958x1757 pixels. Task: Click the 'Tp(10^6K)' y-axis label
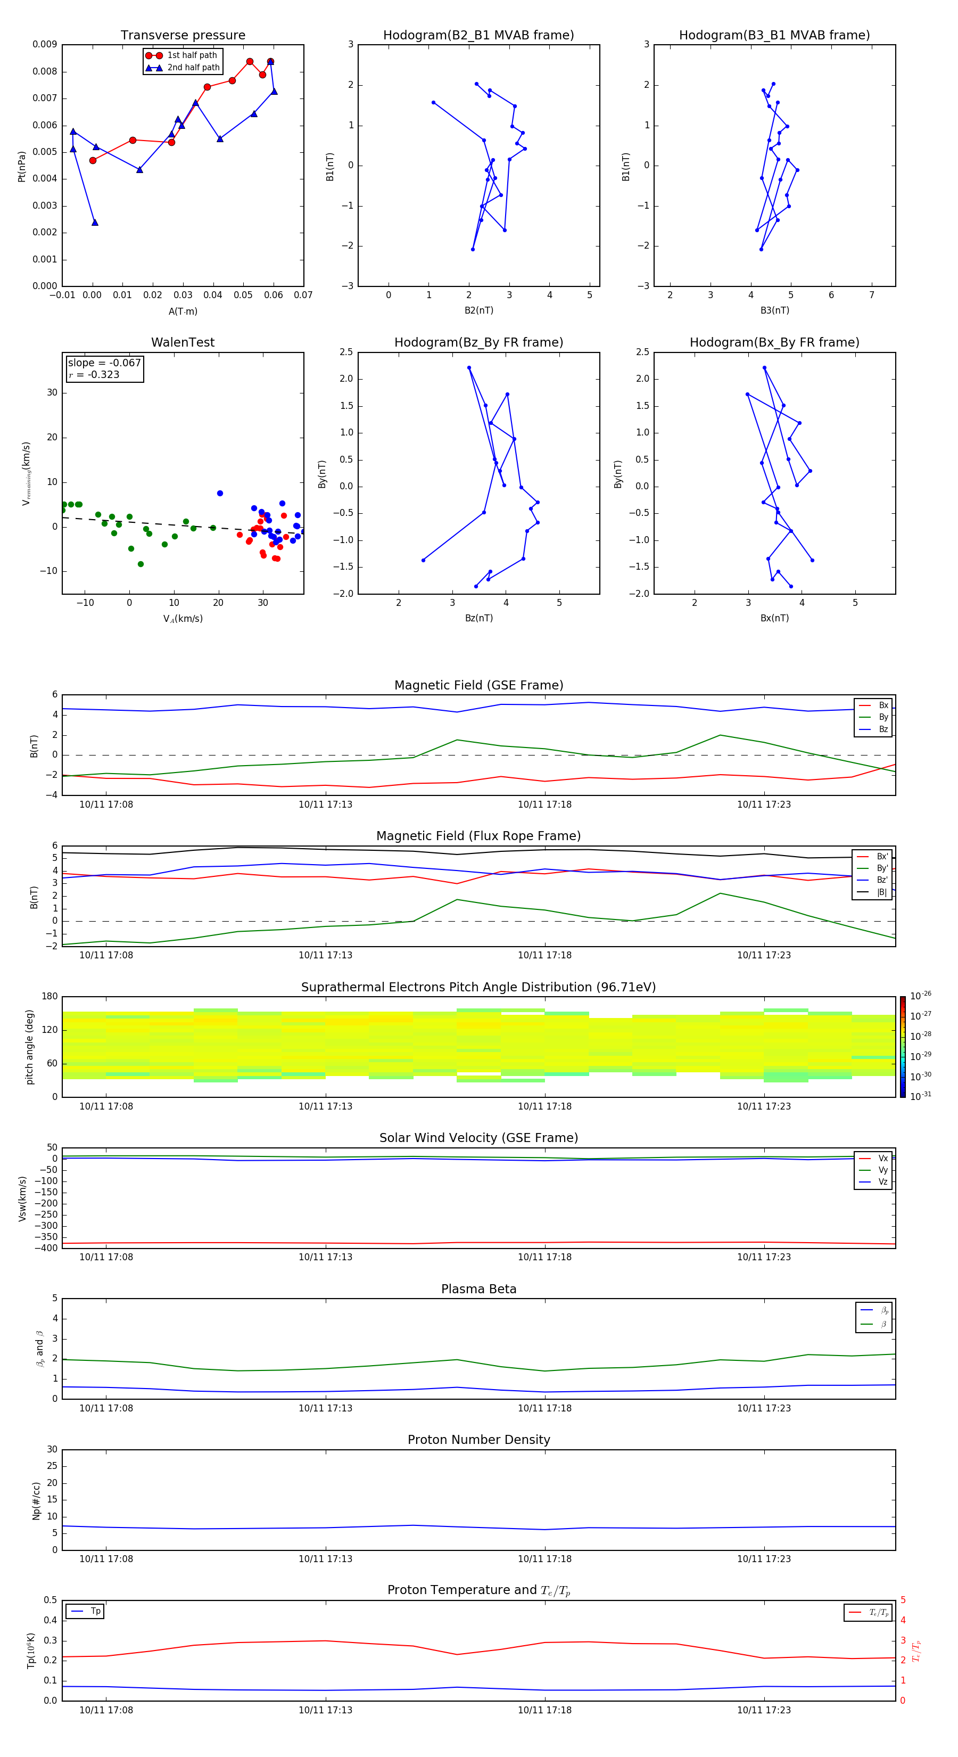tap(31, 1651)
